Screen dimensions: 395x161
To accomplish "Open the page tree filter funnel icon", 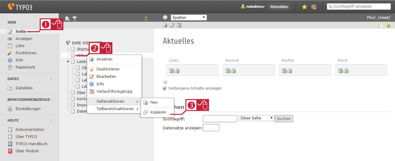I will click(x=75, y=18).
